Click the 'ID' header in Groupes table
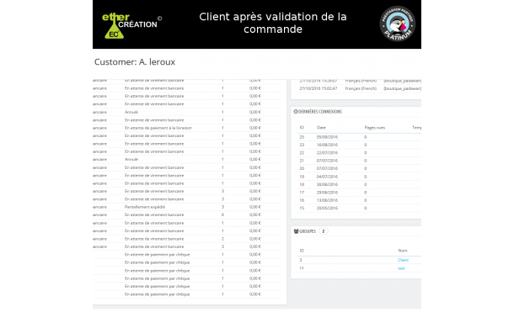 [x=302, y=251]
